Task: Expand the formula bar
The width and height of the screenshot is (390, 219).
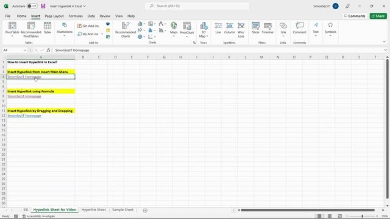Action: 385,50
